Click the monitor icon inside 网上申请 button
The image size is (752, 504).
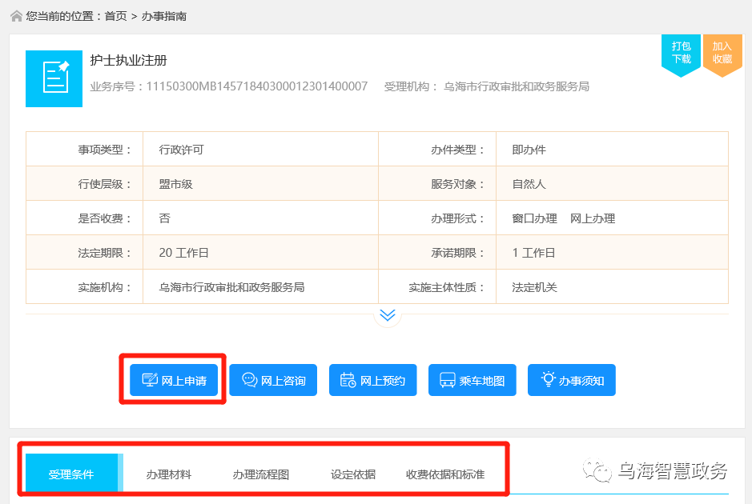[149, 380]
